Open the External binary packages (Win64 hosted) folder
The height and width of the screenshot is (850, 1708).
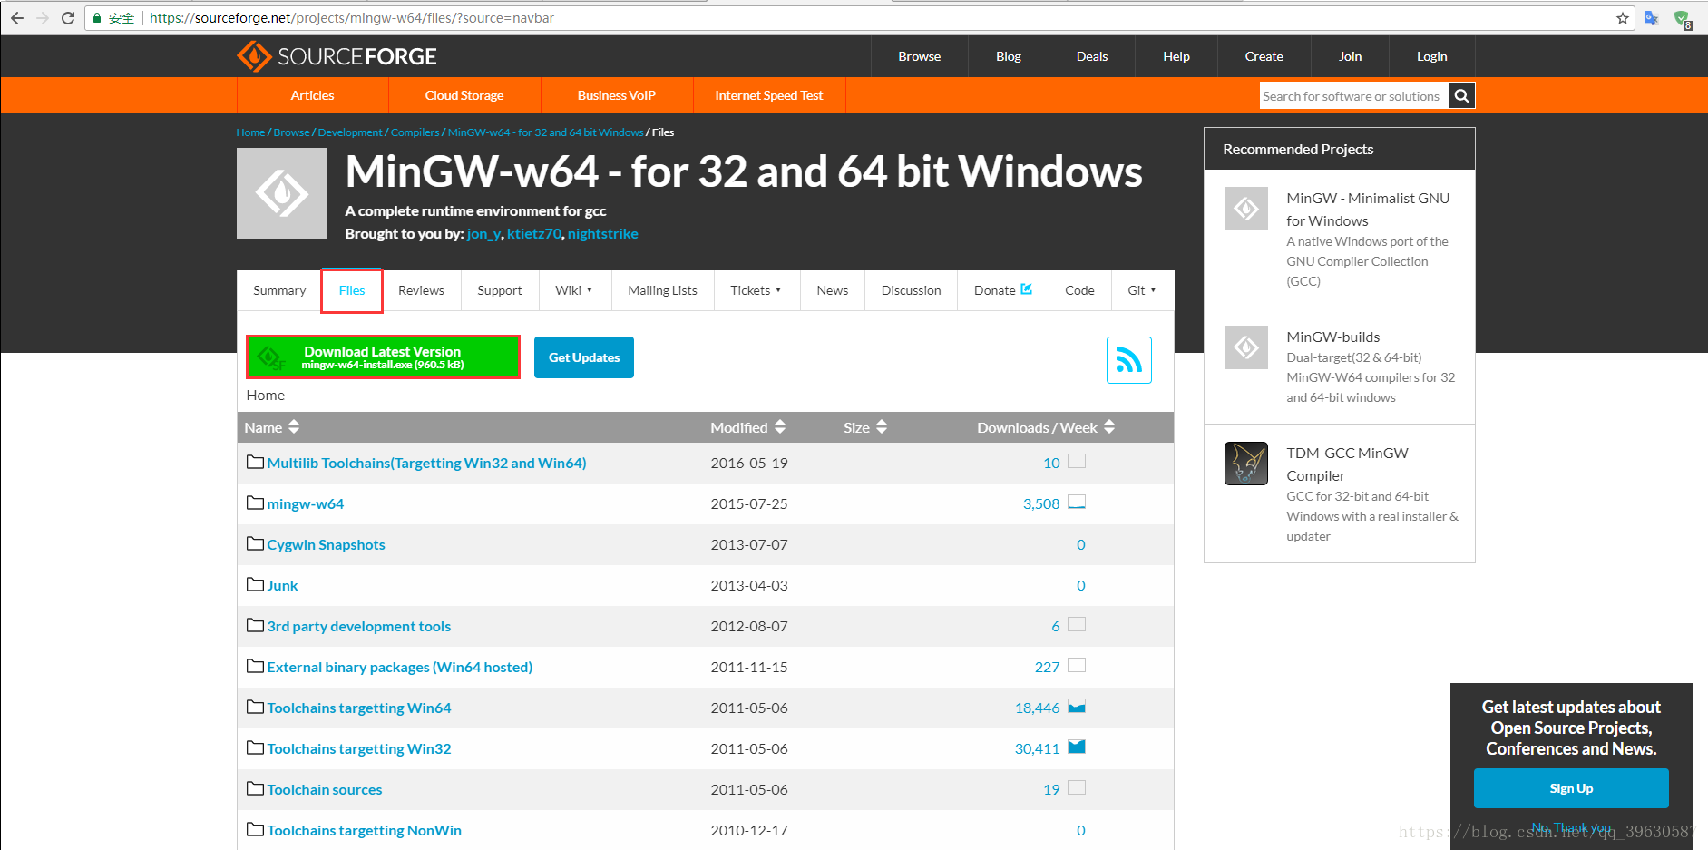400,667
